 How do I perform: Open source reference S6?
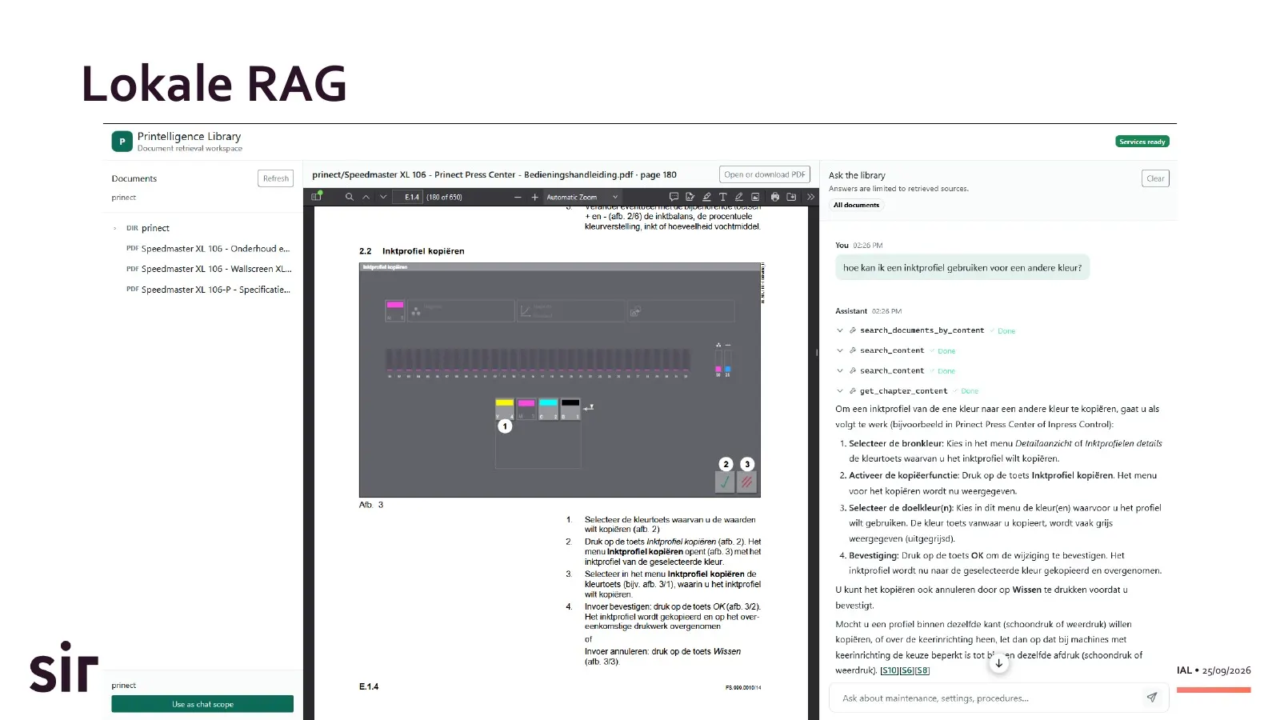point(907,670)
